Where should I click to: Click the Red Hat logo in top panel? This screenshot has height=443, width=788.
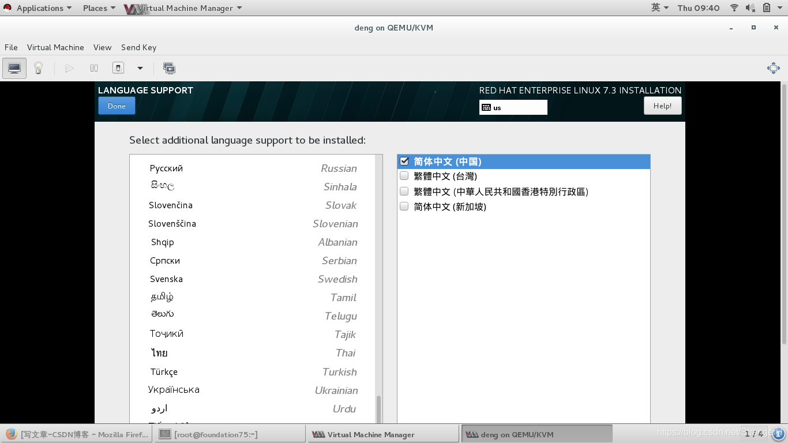click(x=7, y=7)
